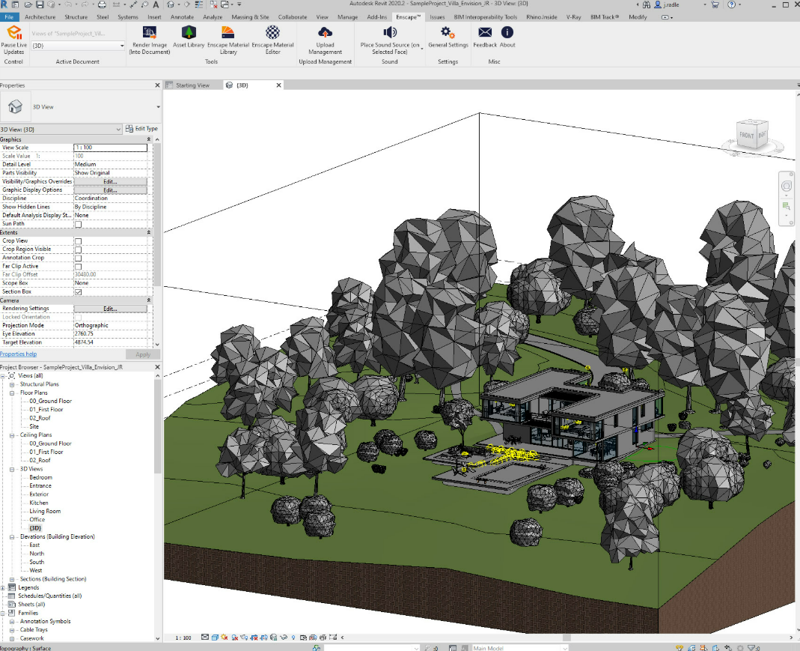
Task: Click Detail Level icon in view control bar
Action: click(205, 638)
